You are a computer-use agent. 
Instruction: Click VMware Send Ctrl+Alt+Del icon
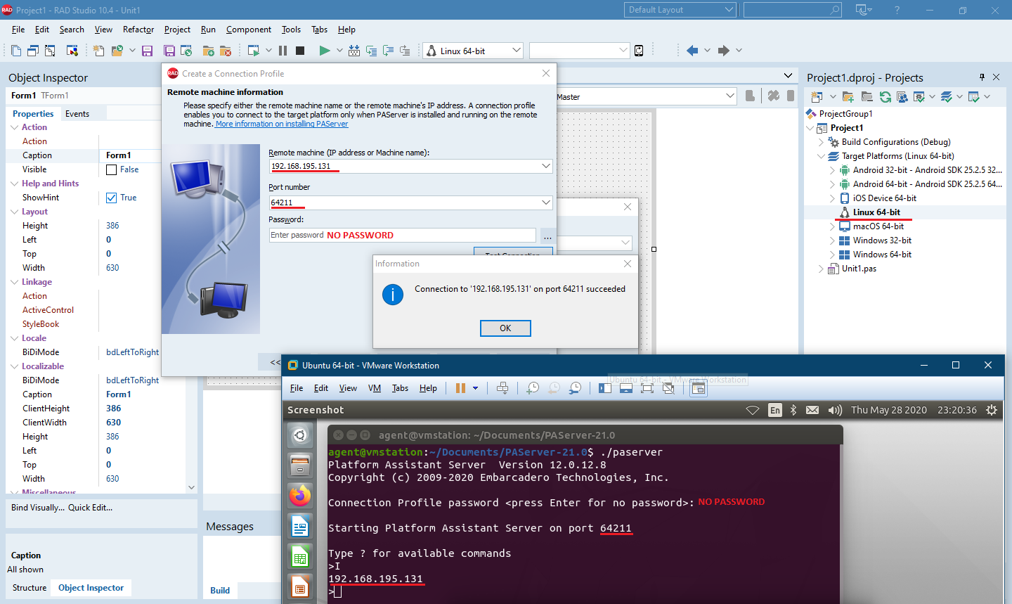tap(502, 388)
